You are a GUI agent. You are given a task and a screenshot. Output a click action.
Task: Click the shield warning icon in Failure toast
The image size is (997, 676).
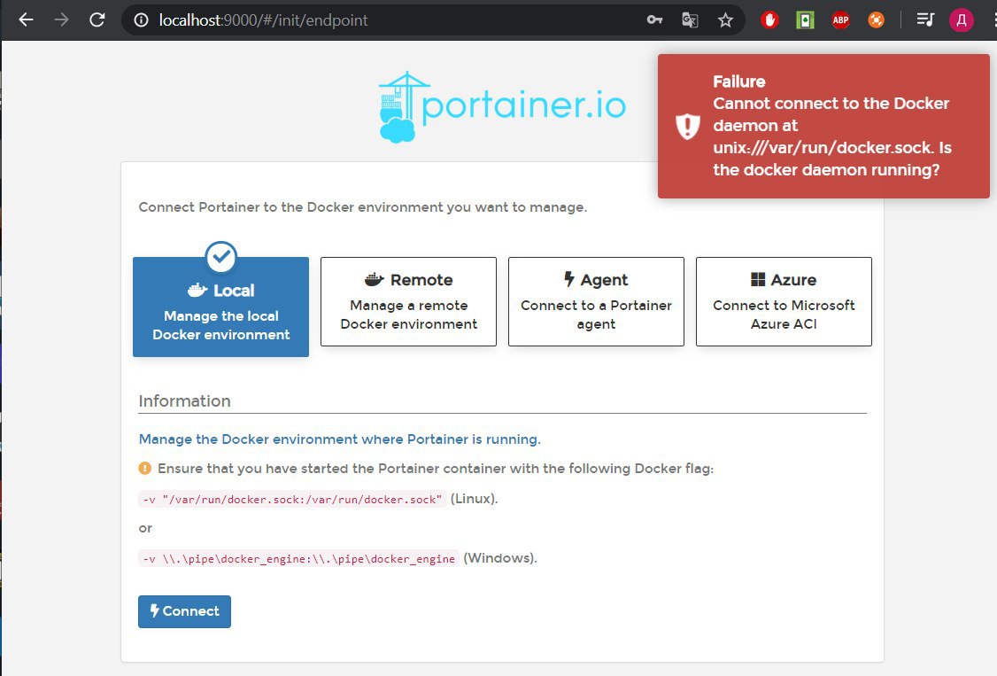pyautogui.click(x=687, y=126)
